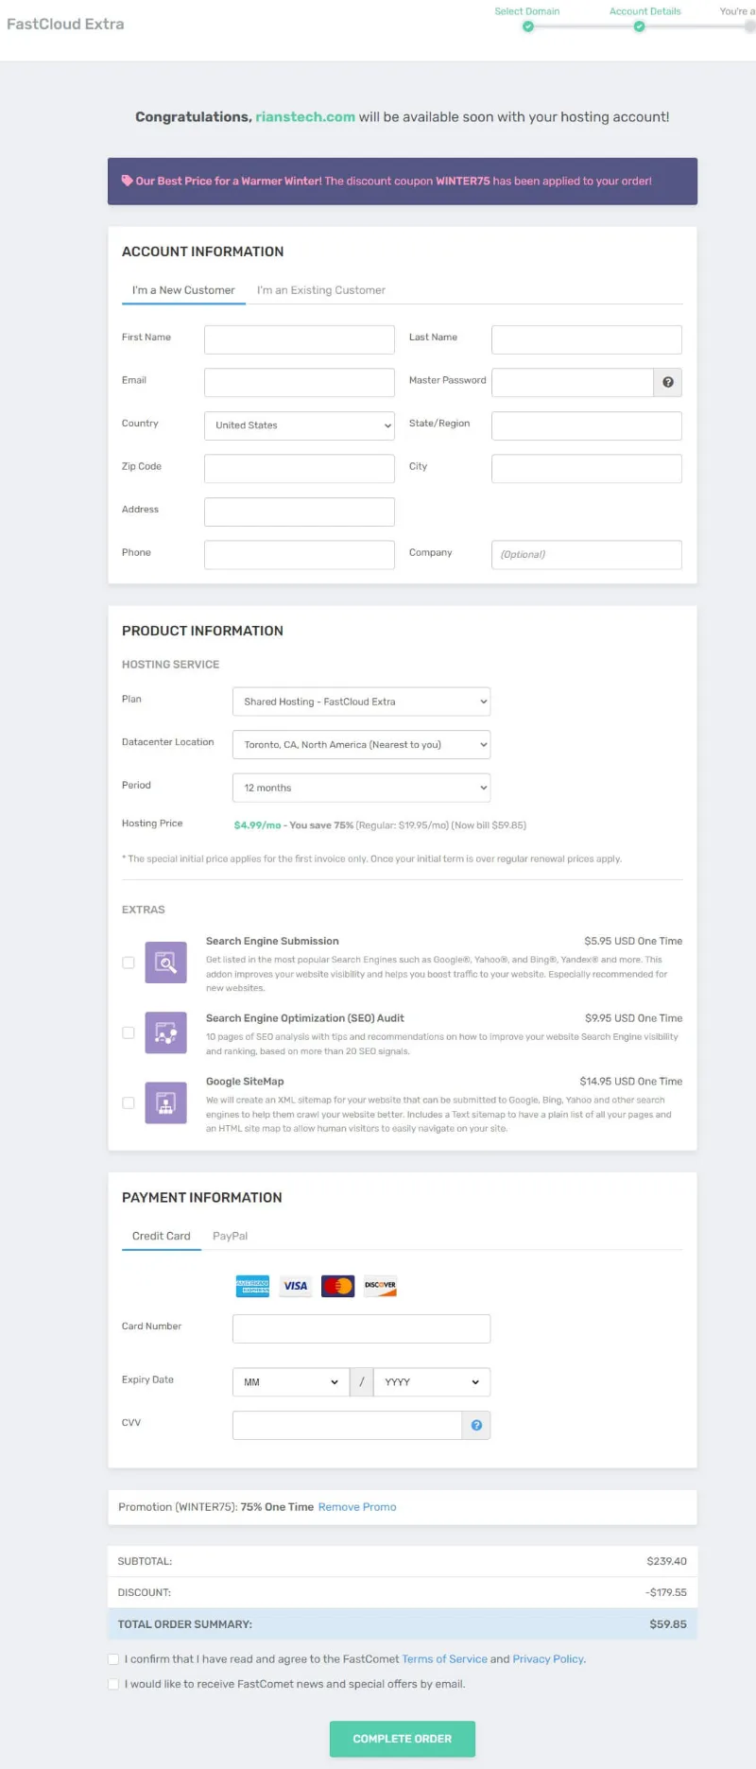The image size is (756, 1769).
Task: Click the Google SiteMap purple icon
Action: coord(165,1103)
